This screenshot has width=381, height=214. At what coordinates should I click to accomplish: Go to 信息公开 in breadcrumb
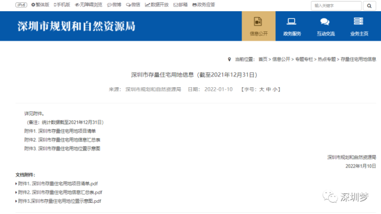pos(281,59)
